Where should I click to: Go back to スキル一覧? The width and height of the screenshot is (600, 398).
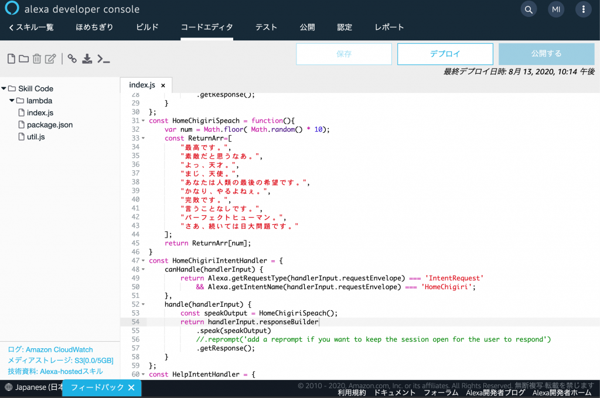tap(31, 27)
